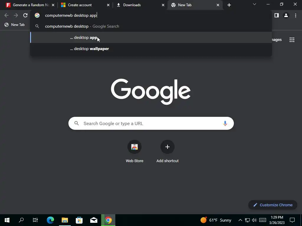Open the clock showing 1:29 PM

coord(277,220)
